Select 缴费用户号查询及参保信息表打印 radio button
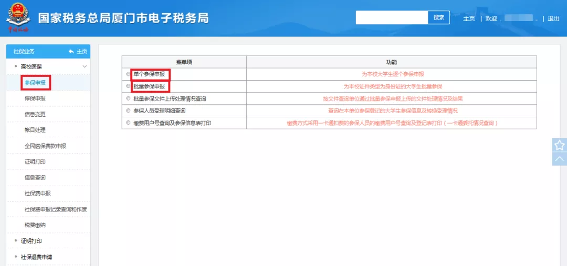 coord(128,123)
